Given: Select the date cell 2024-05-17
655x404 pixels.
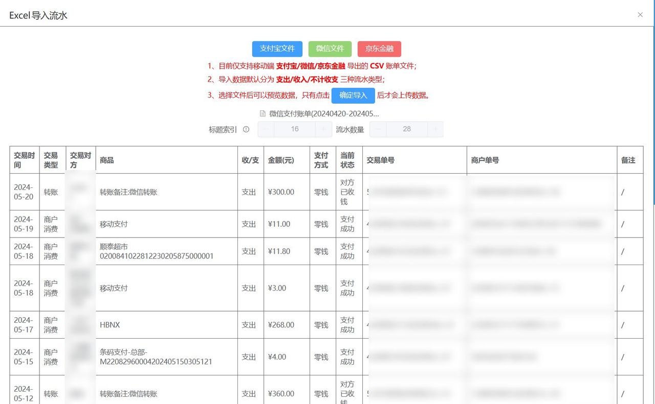Looking at the screenshot, I should [24, 325].
